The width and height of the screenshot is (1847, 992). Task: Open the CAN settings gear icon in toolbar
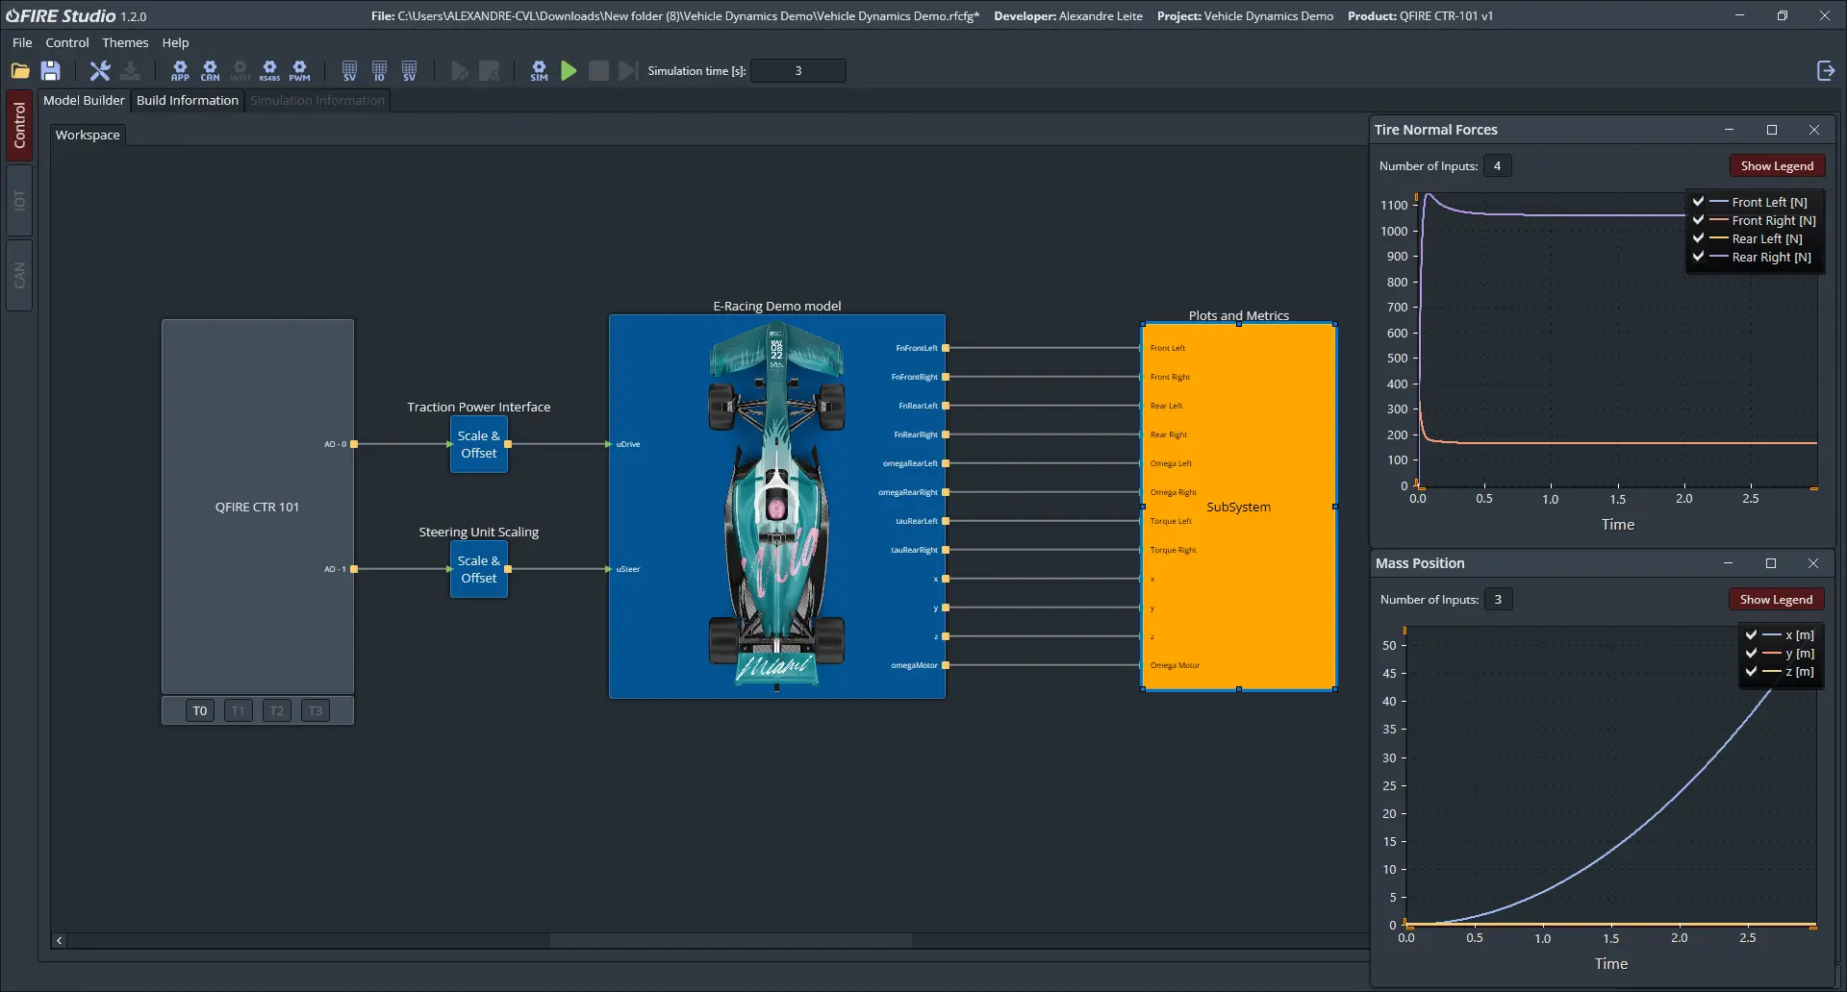(x=210, y=70)
